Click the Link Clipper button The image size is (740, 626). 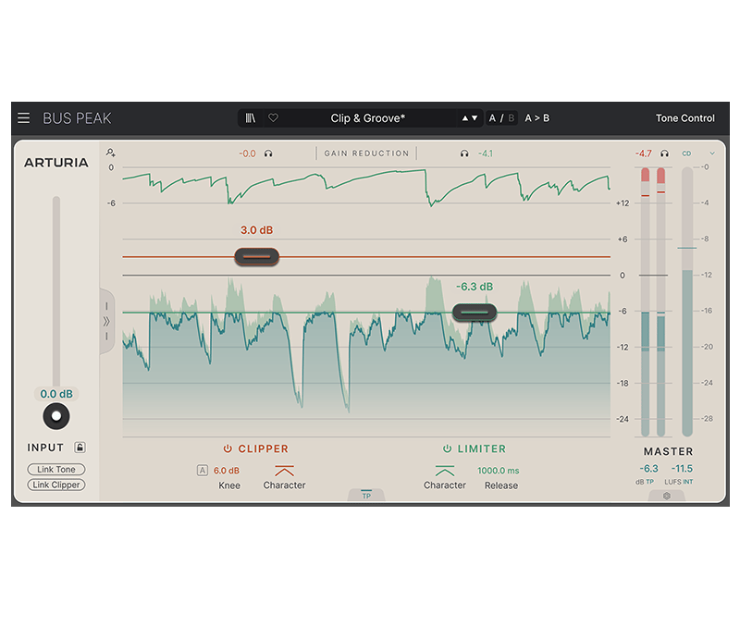click(56, 485)
